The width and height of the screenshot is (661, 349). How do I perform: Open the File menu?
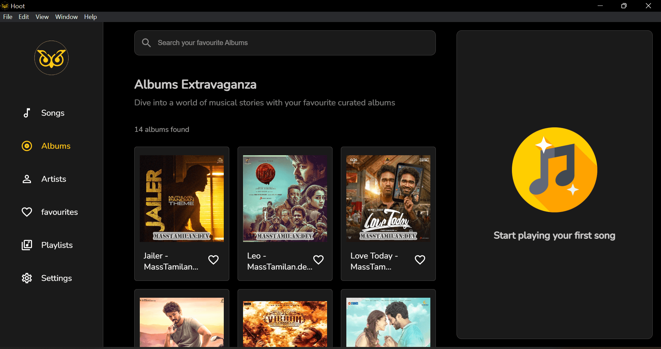(8, 17)
